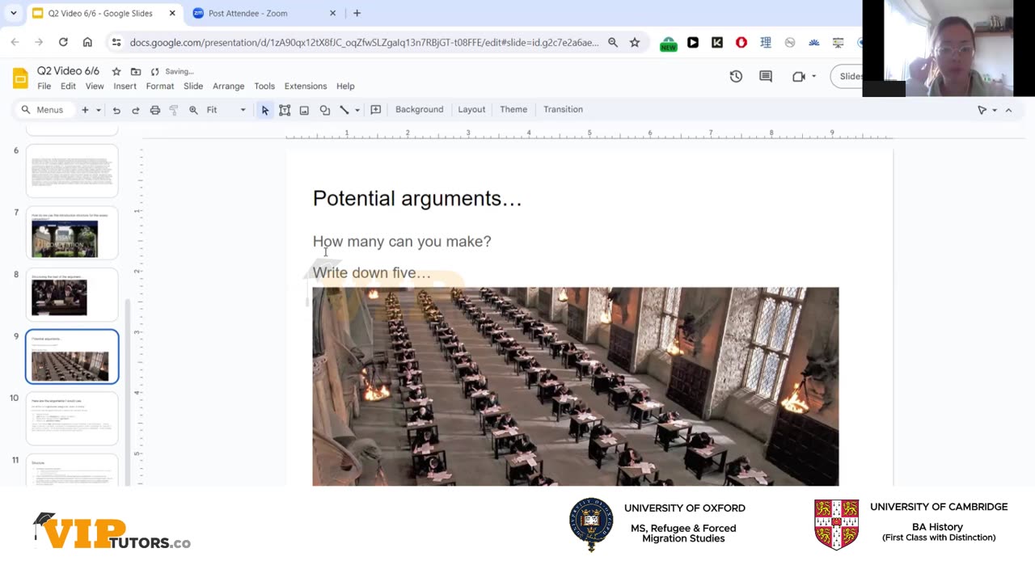Screen dimensions: 1035x582
Task: Expand the new slide layout dropdown arrow
Action: coord(99,110)
